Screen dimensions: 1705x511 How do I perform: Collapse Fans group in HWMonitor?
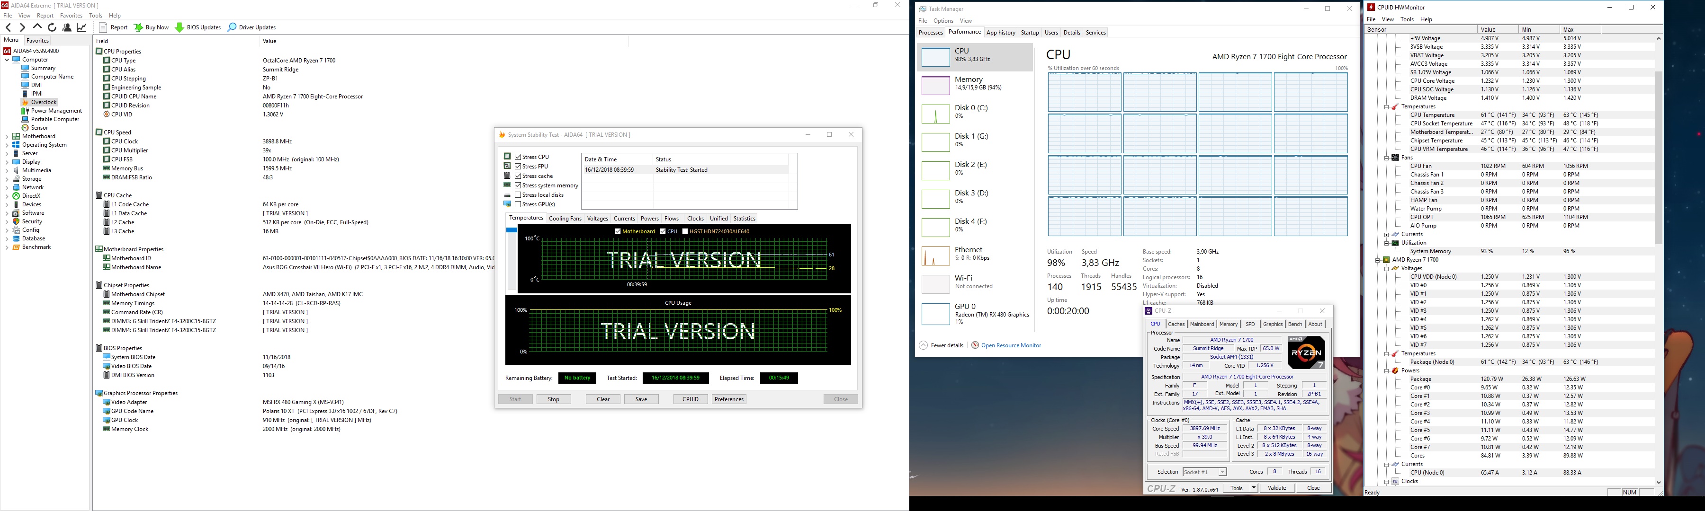coord(1386,158)
